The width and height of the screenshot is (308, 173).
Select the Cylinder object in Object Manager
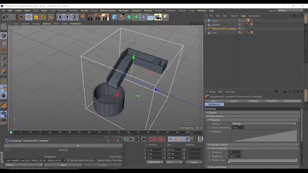pyautogui.click(x=216, y=25)
